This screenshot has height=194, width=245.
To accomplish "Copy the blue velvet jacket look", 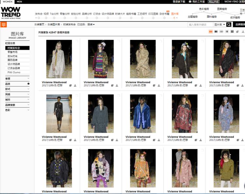I will click(x=154, y=140).
